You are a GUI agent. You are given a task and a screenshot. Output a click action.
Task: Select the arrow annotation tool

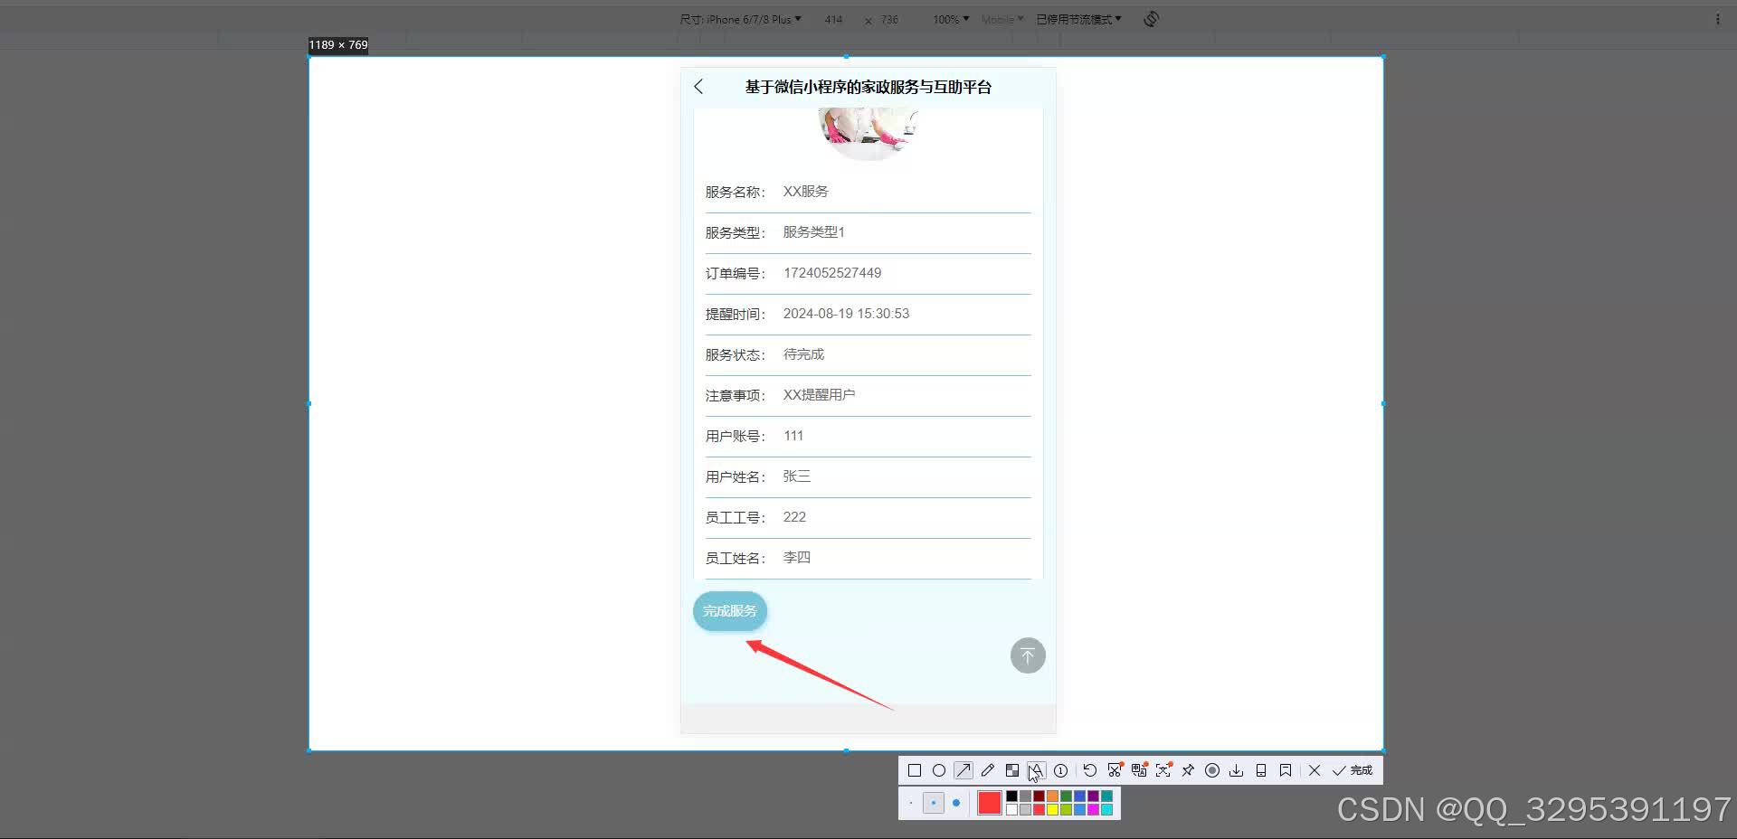point(963,770)
